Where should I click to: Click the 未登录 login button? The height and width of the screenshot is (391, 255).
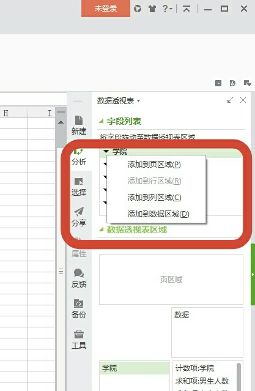pos(106,9)
